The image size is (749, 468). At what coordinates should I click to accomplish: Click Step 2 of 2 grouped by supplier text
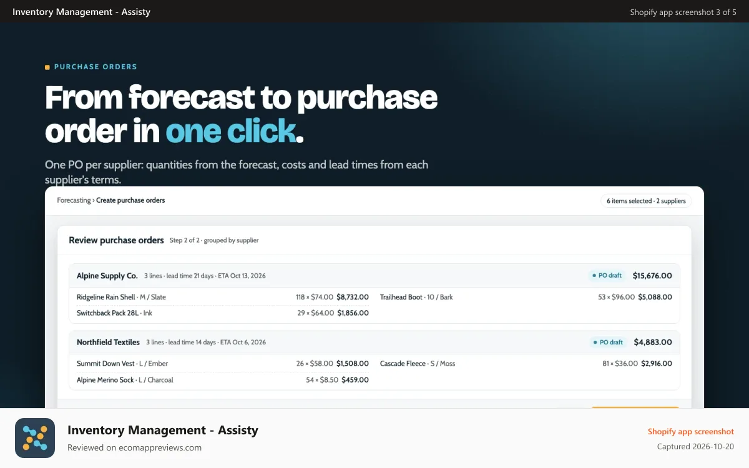pyautogui.click(x=214, y=240)
